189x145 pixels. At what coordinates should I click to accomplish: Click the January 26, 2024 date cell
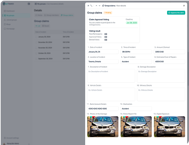click(x=44, y=37)
